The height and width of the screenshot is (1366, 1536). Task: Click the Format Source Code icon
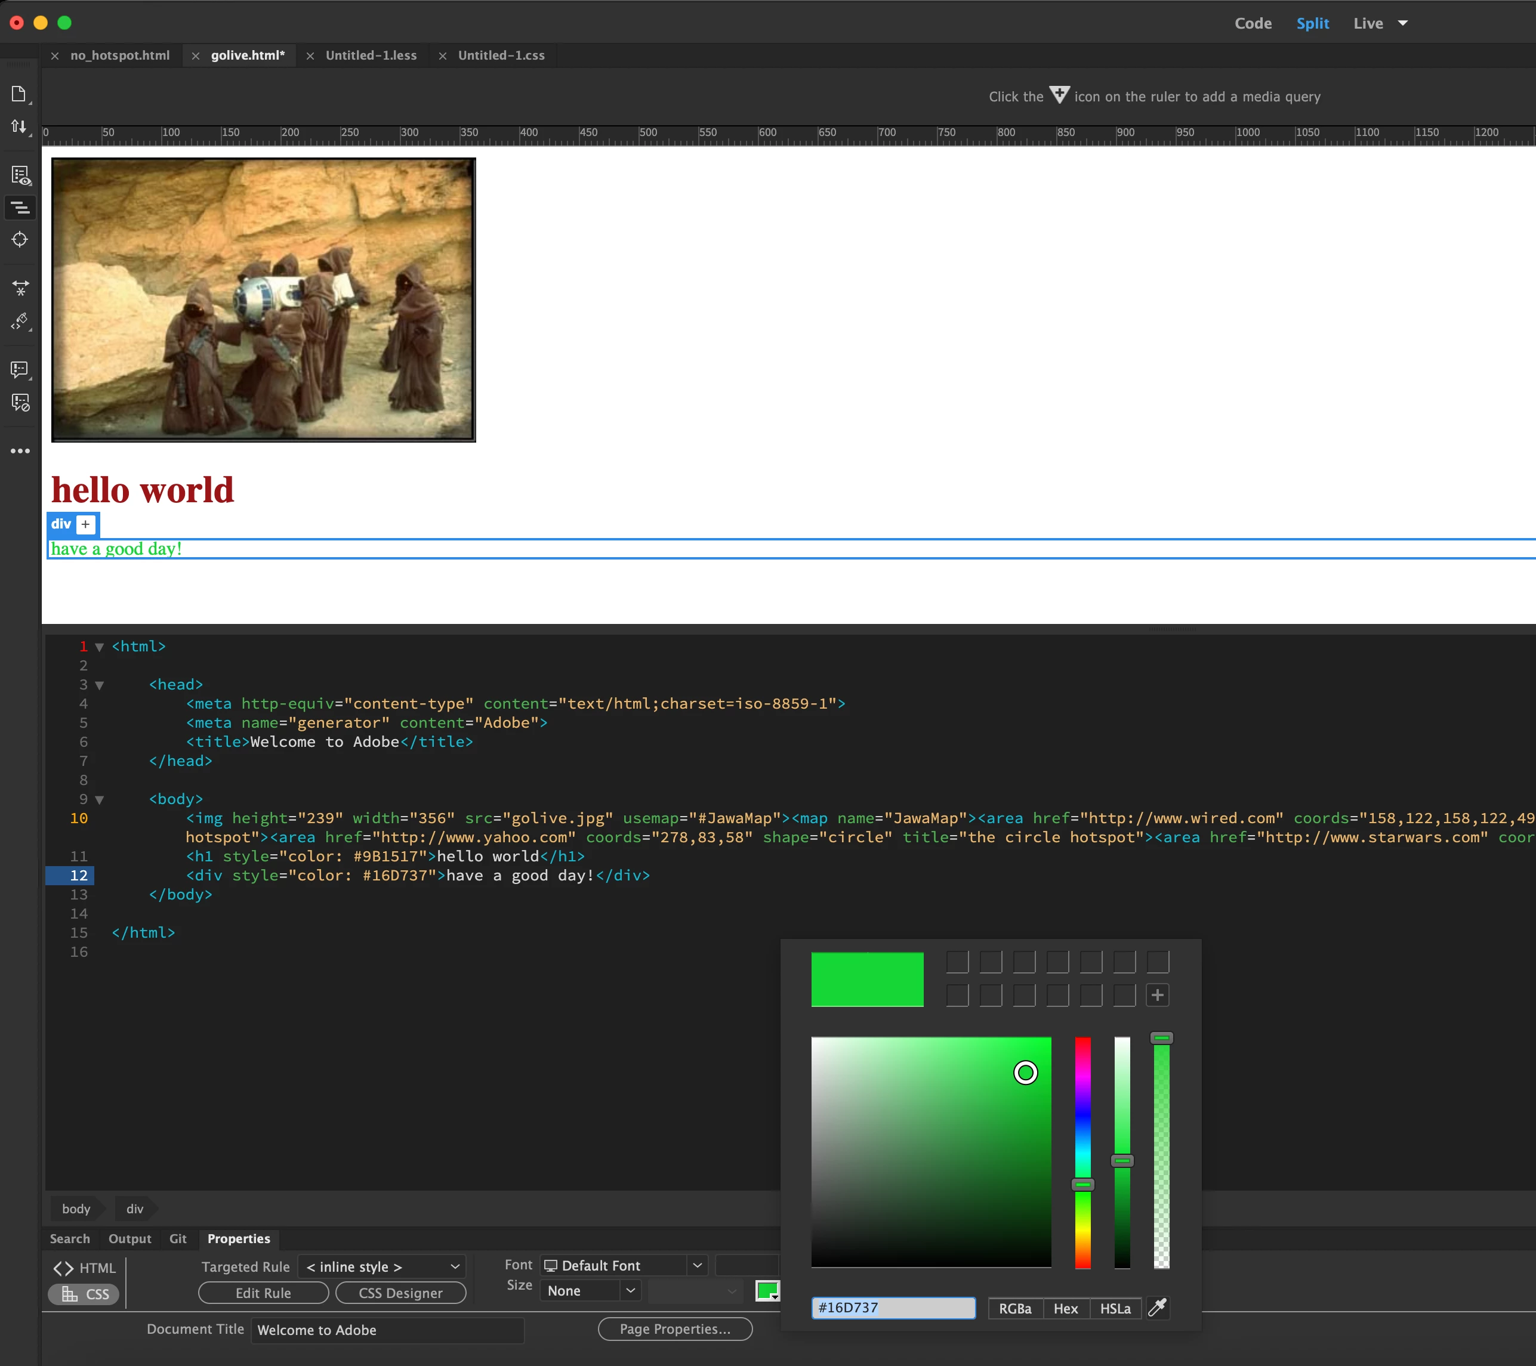(x=20, y=322)
